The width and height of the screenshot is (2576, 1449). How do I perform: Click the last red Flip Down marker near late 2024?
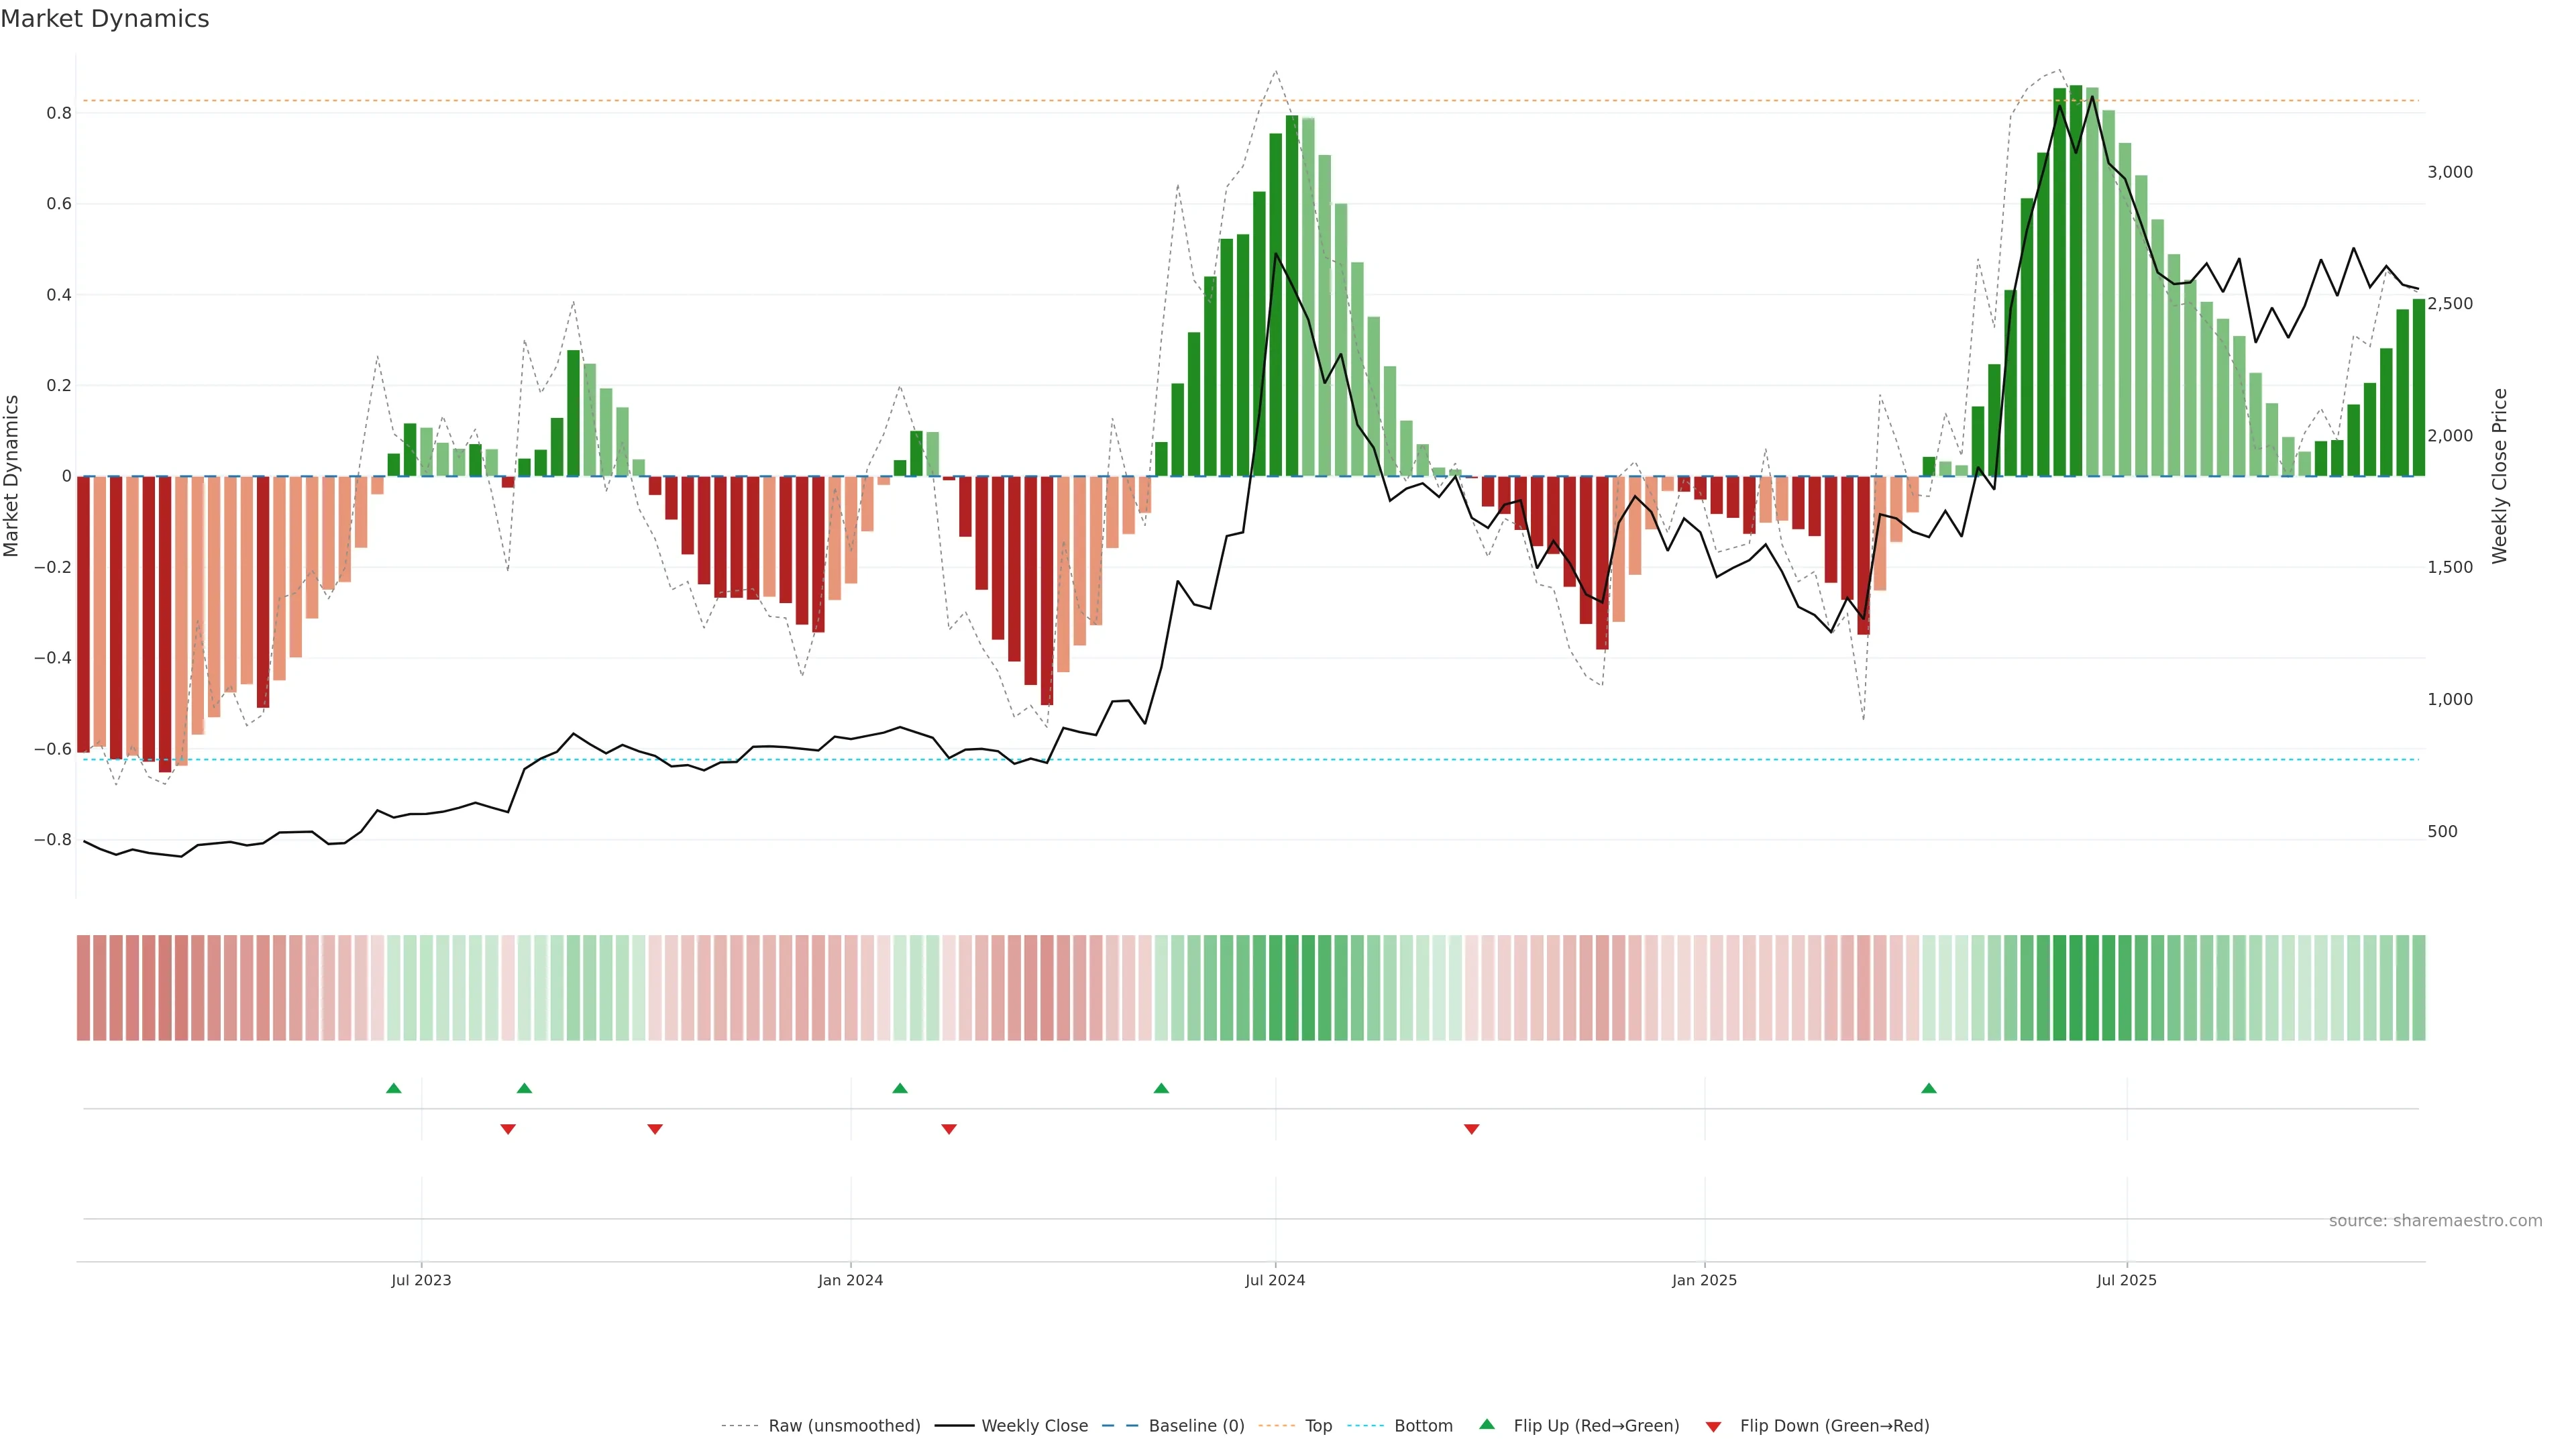pyautogui.click(x=1471, y=1129)
